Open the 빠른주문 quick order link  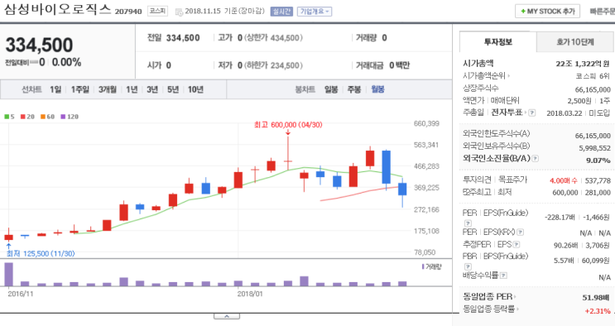(603, 12)
